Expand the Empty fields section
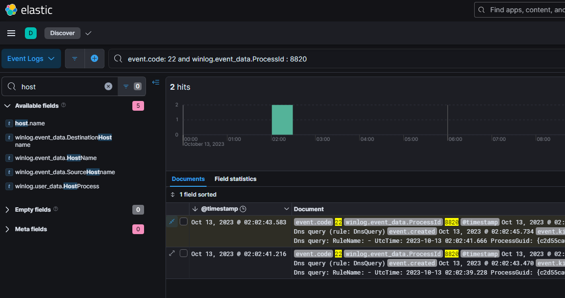This screenshot has height=298, width=565. [7, 210]
